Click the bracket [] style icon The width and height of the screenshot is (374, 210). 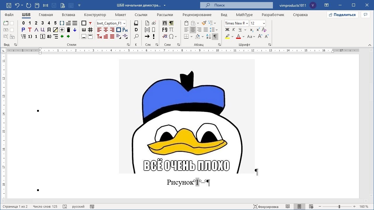tap(62, 23)
